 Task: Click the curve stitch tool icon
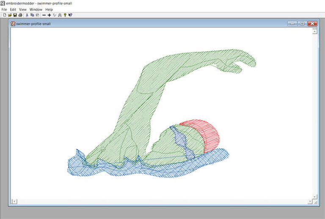coord(55,15)
